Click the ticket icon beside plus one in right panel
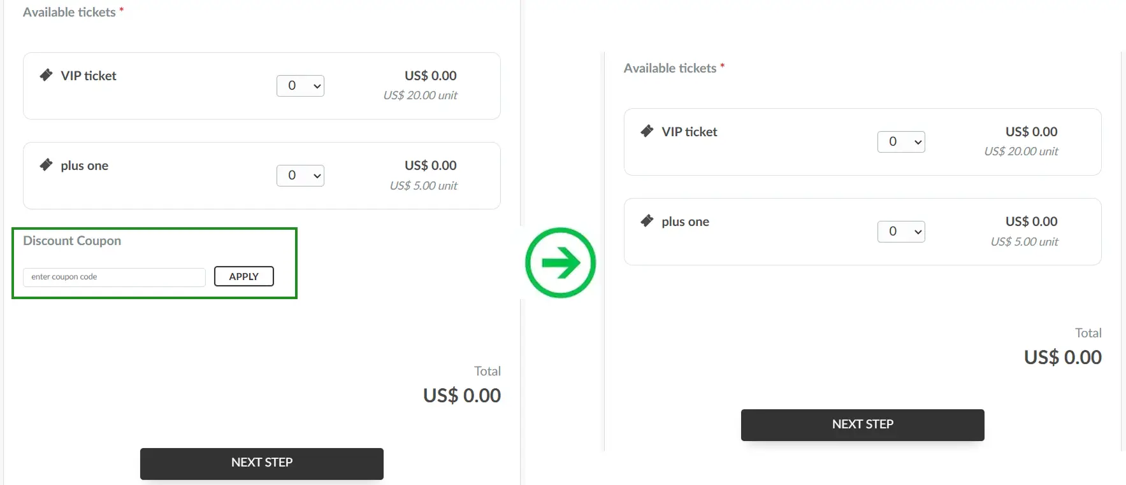1126x485 pixels. [x=647, y=221]
